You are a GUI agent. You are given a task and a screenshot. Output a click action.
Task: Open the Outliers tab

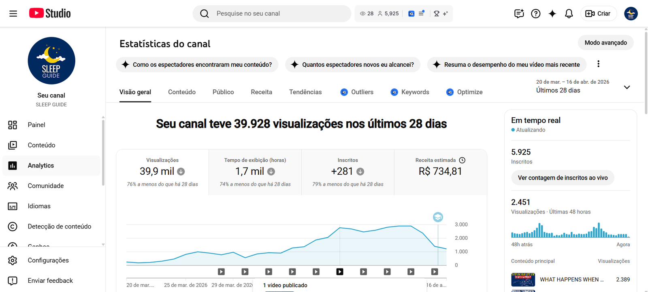[357, 92]
